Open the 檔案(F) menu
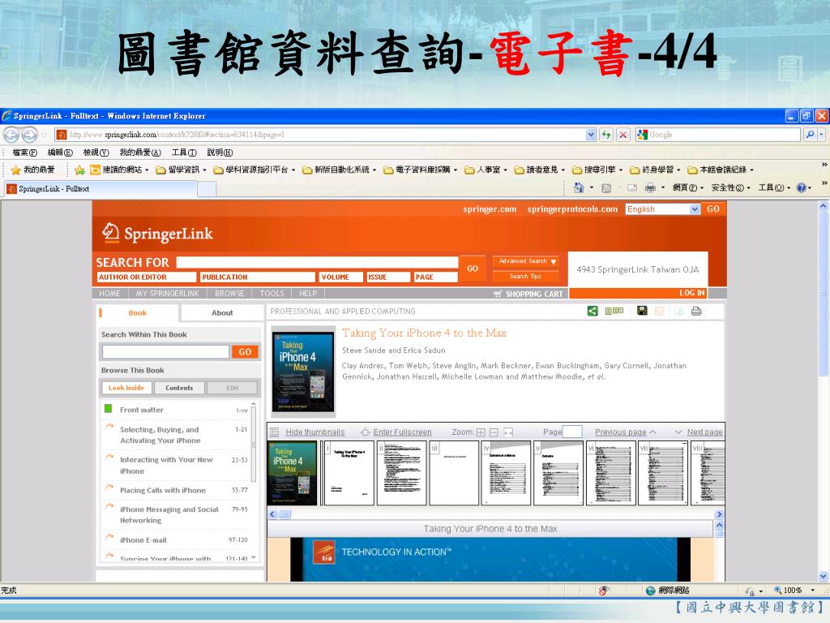Image resolution: width=830 pixels, height=623 pixels. (x=24, y=153)
